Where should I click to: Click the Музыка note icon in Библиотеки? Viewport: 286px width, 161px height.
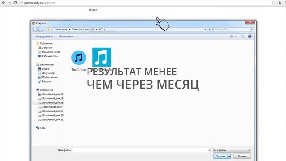[x=39, y=81]
